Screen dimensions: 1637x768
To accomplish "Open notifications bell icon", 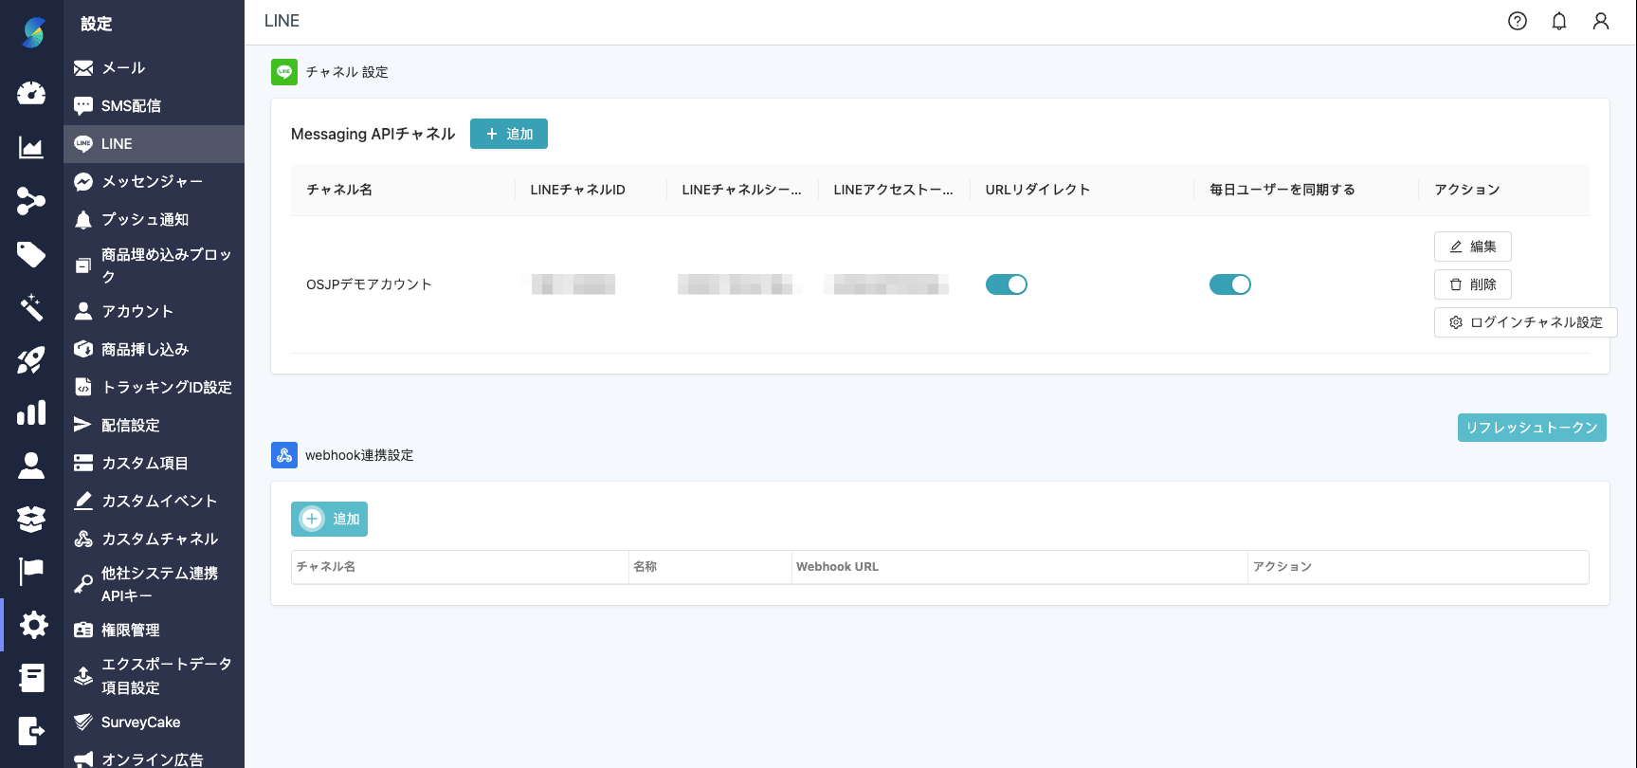I will [x=1558, y=21].
